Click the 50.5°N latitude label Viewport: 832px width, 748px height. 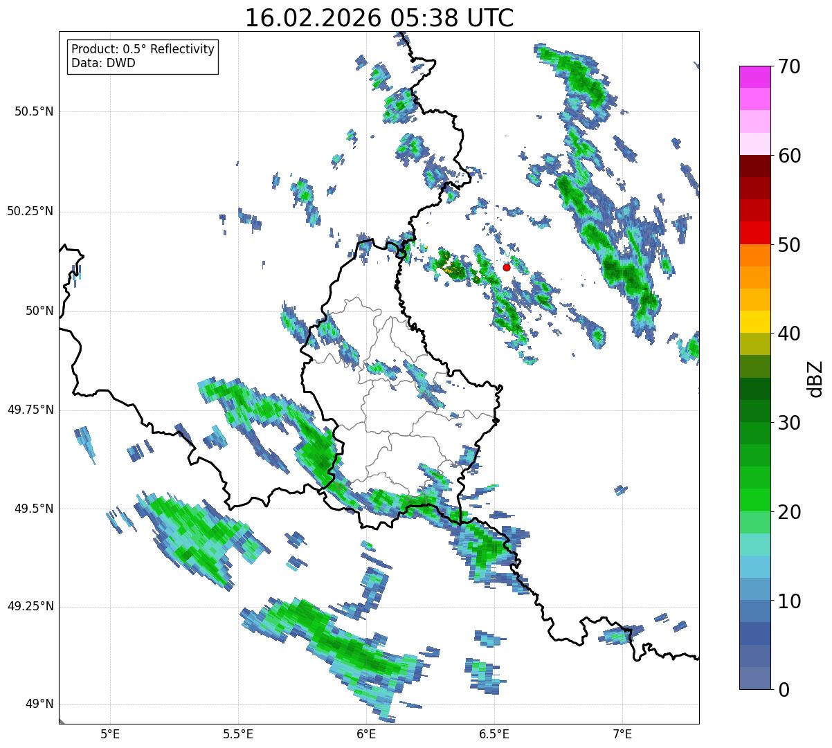tap(34, 111)
